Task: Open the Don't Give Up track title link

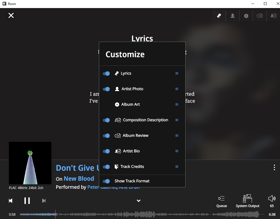Action: point(77,168)
